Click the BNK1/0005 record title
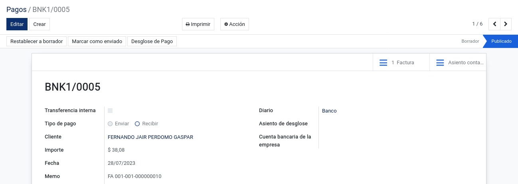 coord(73,87)
